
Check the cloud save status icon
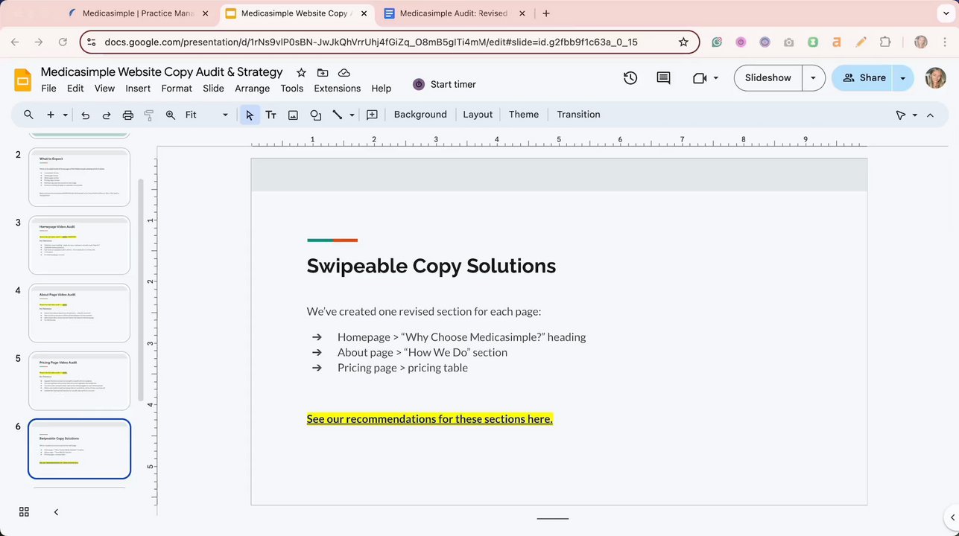pos(344,72)
